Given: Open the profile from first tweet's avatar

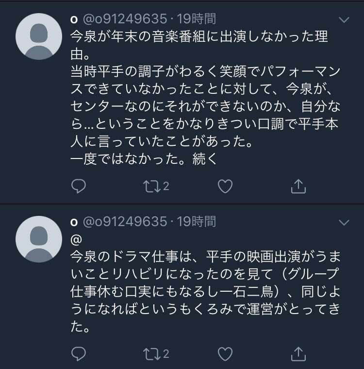Looking at the screenshot, I should (39, 36).
